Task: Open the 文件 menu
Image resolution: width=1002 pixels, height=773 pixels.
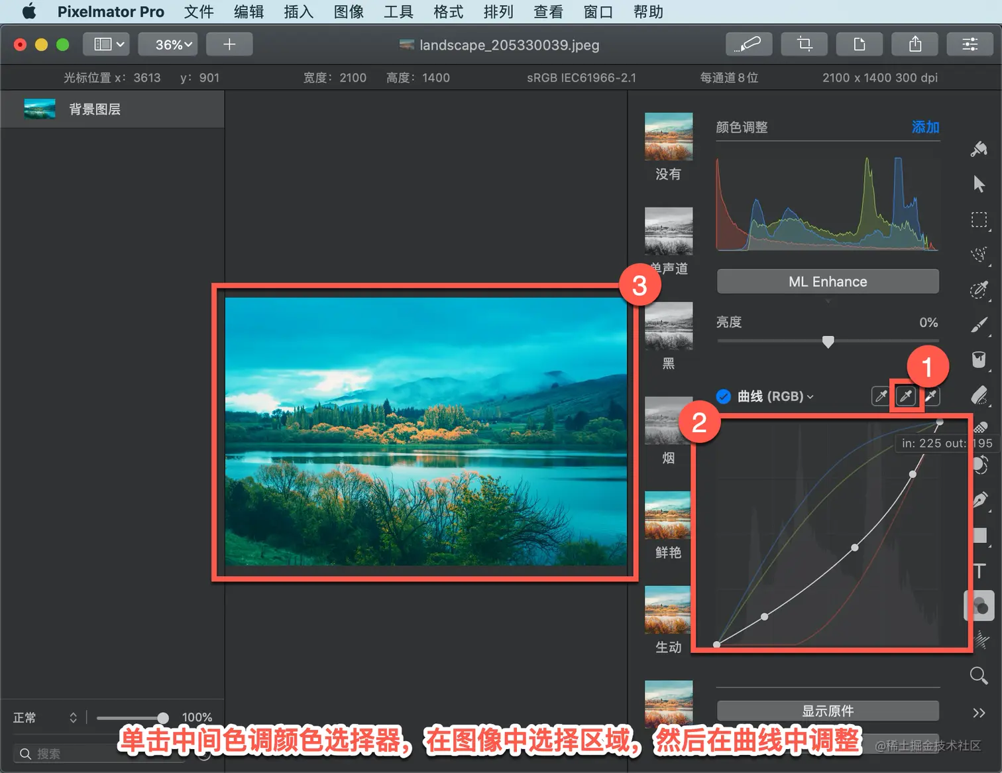Action: (x=199, y=12)
